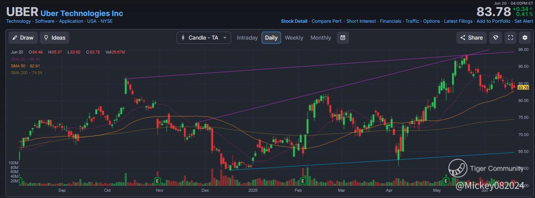Open the Options link

(431, 21)
